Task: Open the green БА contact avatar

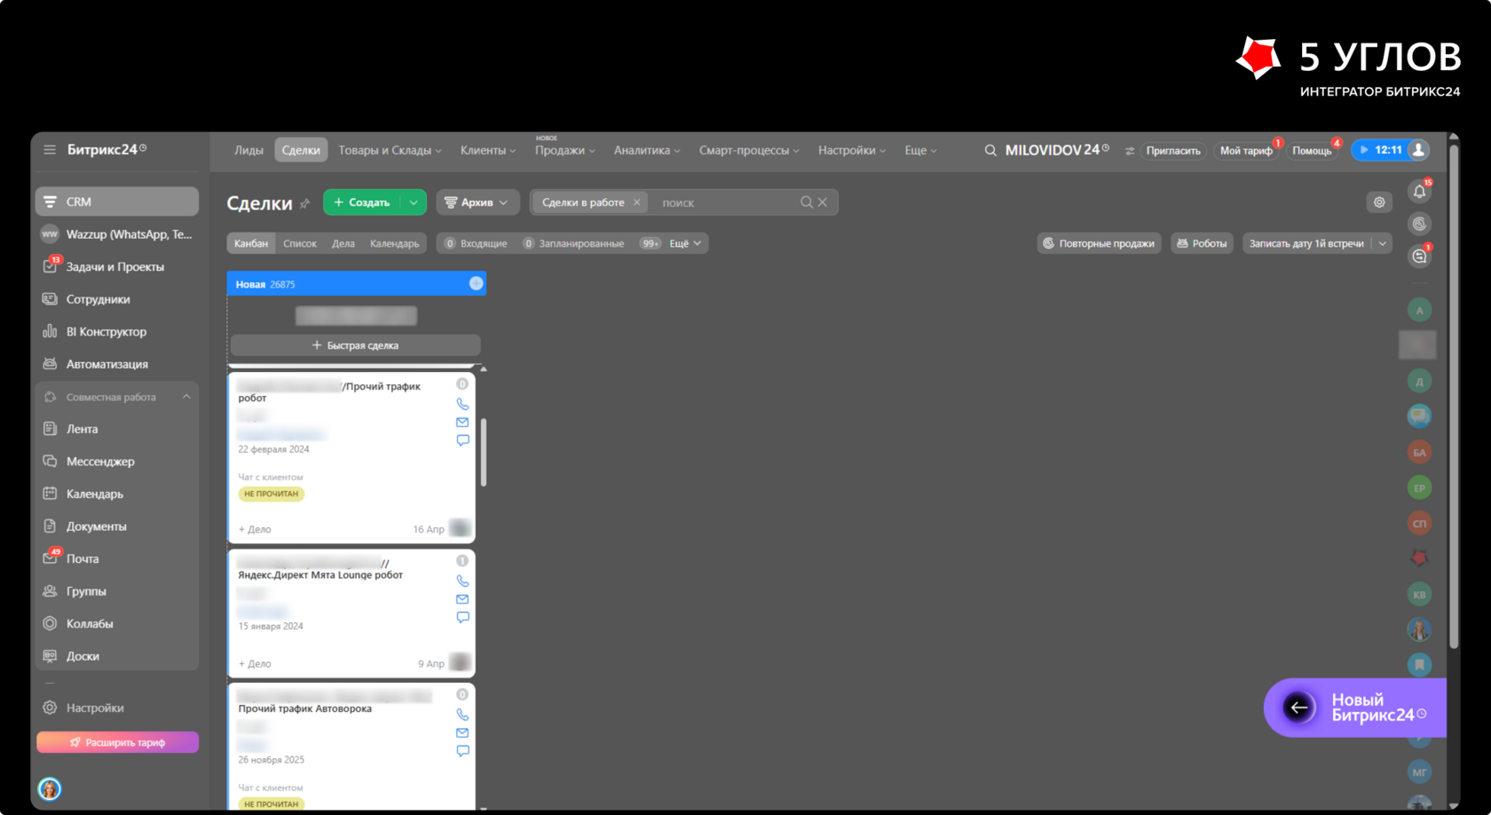Action: pos(1420,453)
